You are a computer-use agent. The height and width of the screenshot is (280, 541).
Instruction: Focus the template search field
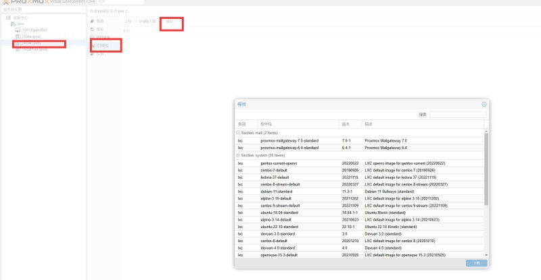458,114
